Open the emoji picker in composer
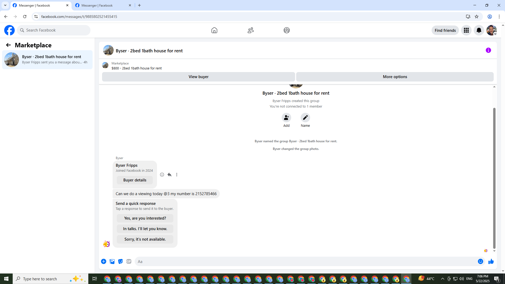Image resolution: width=505 pixels, height=284 pixels. coord(481,261)
